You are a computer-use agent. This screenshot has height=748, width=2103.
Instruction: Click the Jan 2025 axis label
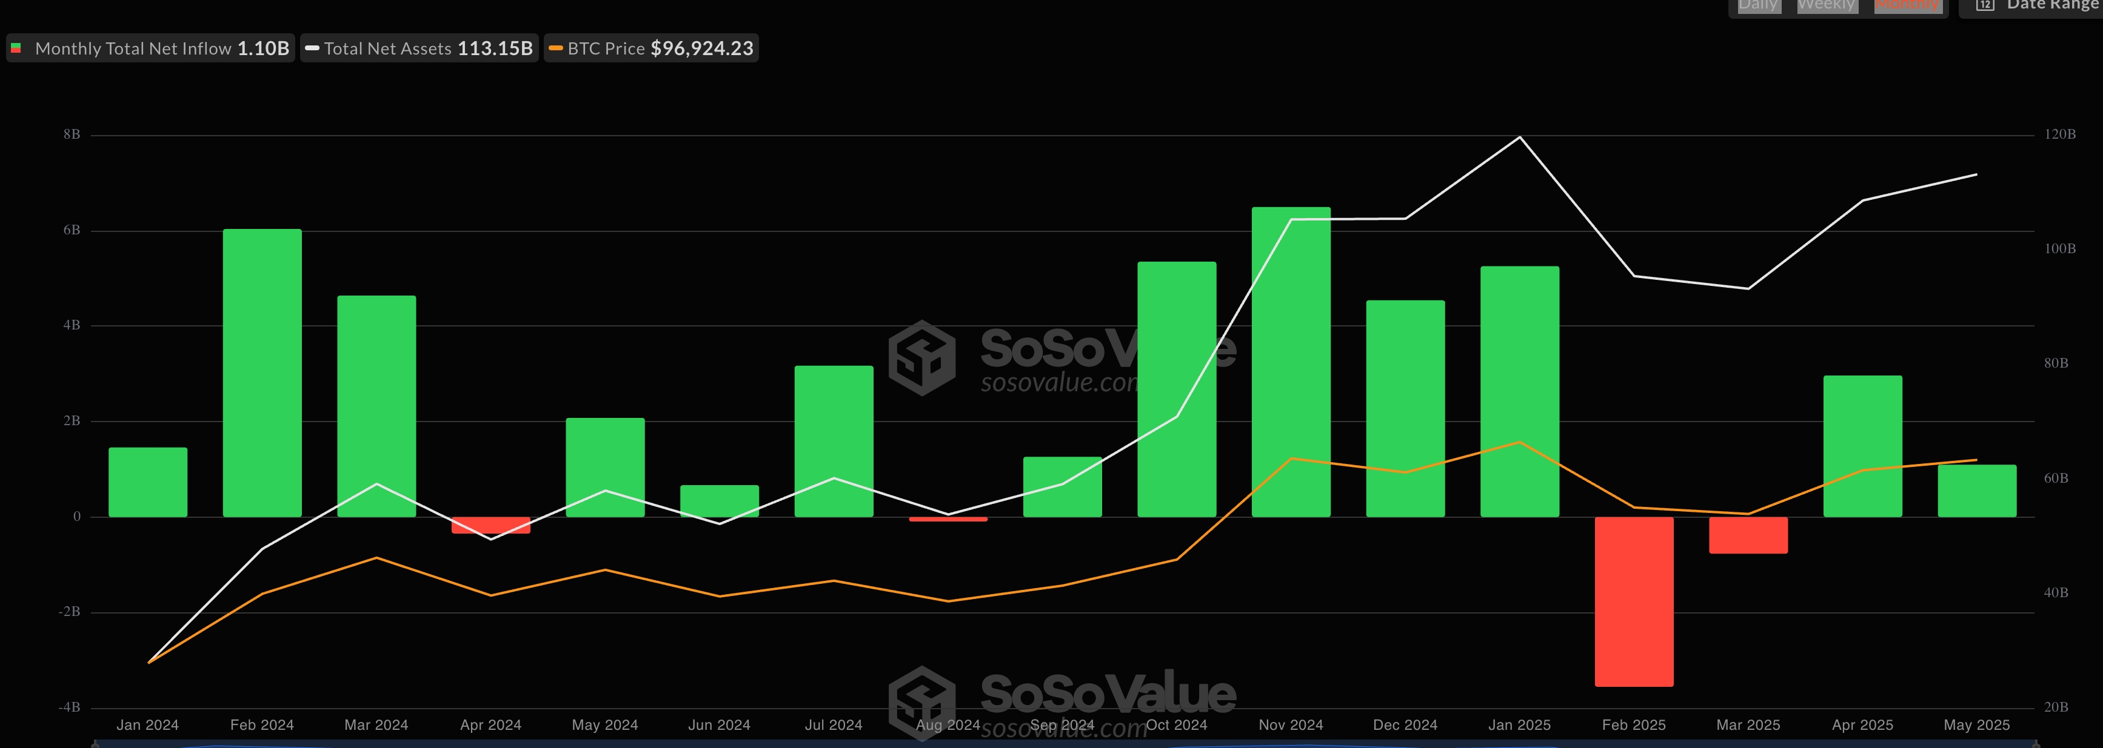(1519, 724)
